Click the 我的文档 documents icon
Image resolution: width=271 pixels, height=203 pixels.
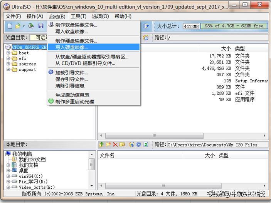14,165
